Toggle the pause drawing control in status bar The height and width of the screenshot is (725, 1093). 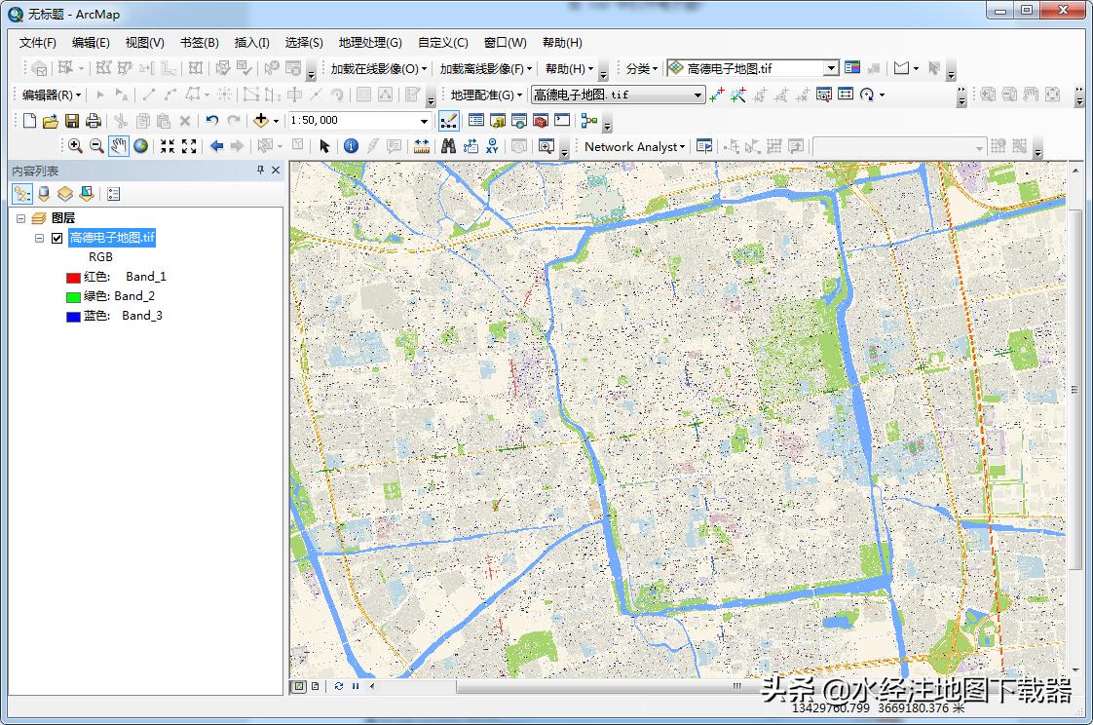pyautogui.click(x=355, y=687)
